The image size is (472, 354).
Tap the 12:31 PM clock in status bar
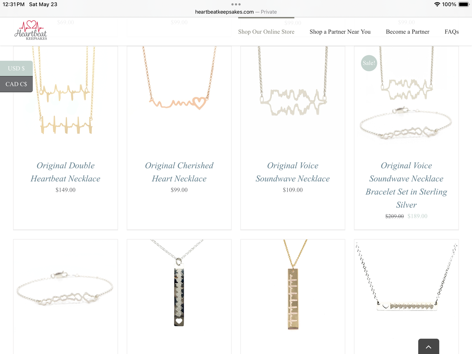(13, 4)
